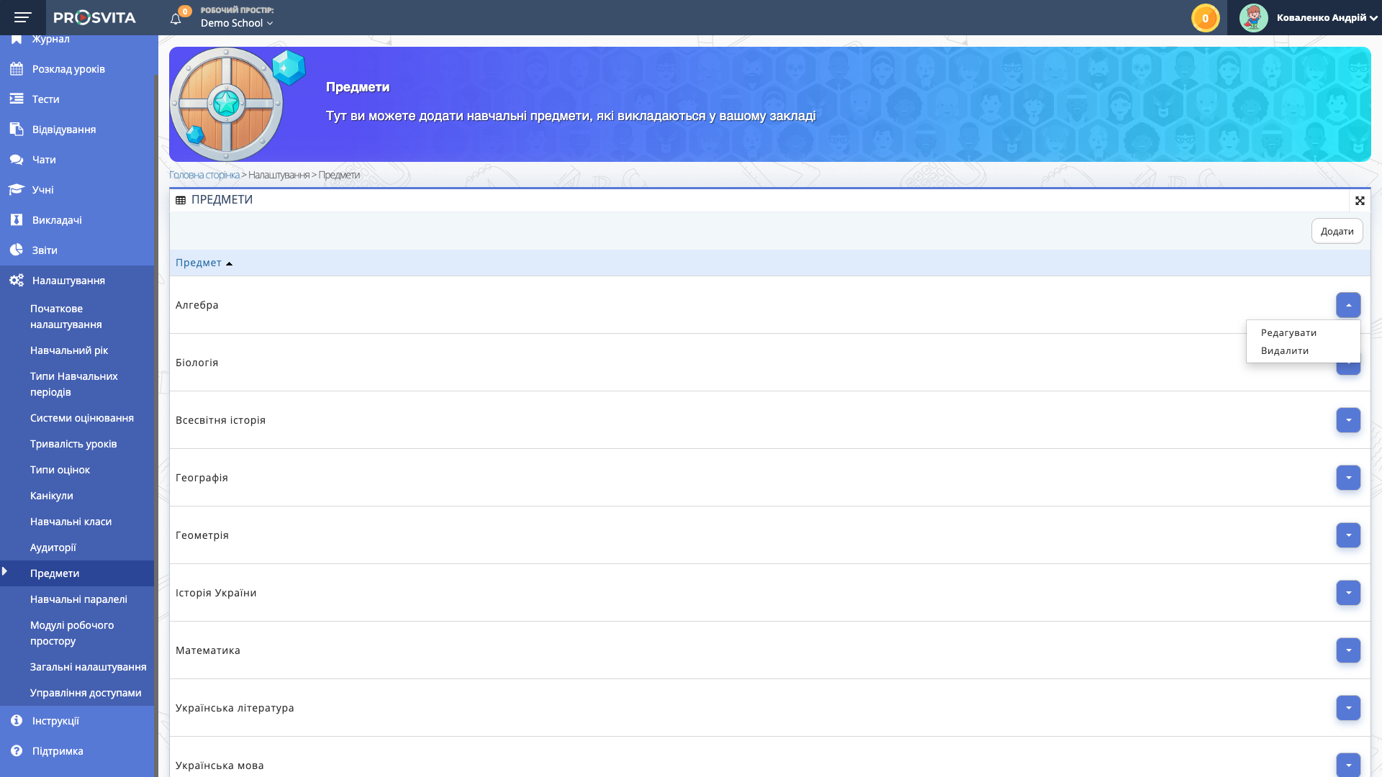This screenshot has width=1382, height=777.
Task: Click the Інструкції info icon
Action: click(17, 720)
